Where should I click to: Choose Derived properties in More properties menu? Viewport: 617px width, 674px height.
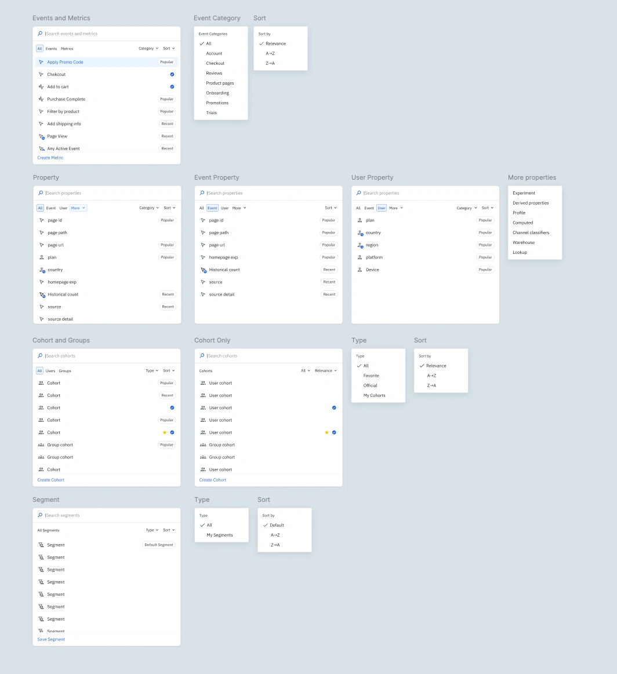[x=531, y=203]
